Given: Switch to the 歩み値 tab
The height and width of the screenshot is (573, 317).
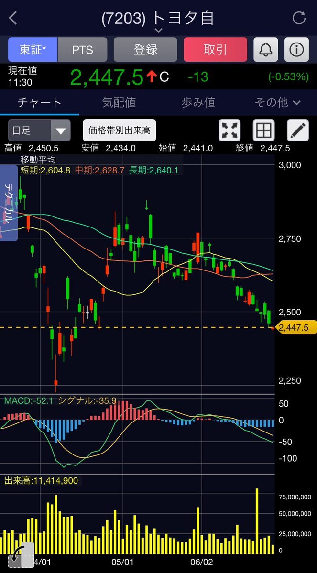Looking at the screenshot, I should [x=198, y=103].
